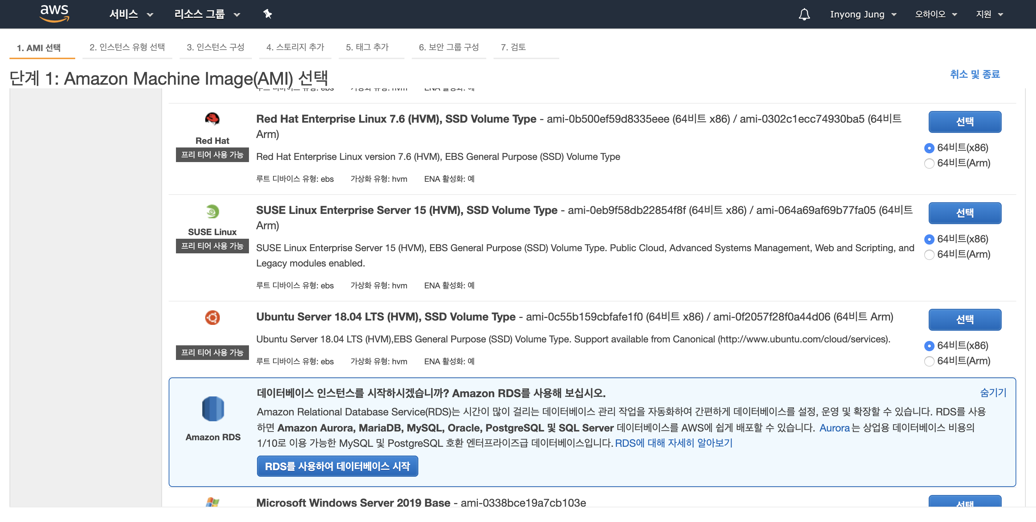Expand the 서비스 dropdown menu
This screenshot has width=1036, height=522.
[131, 15]
